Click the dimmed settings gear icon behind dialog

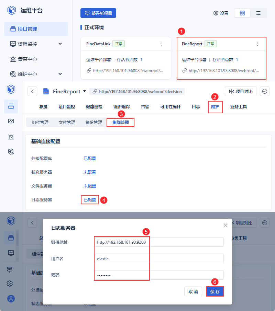[x=10, y=284]
